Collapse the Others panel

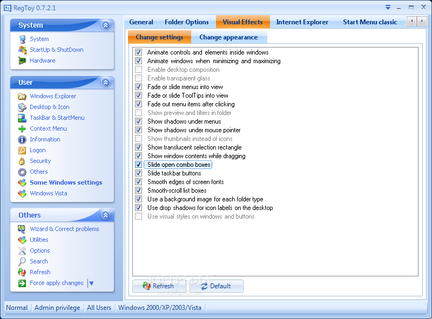106,215
